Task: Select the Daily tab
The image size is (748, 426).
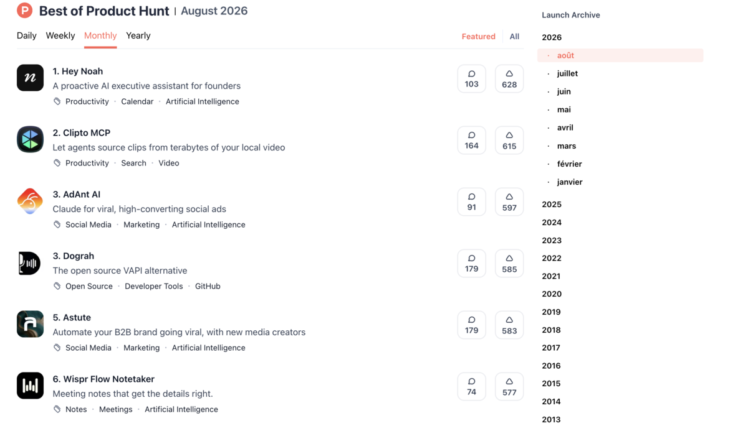Action: click(27, 35)
